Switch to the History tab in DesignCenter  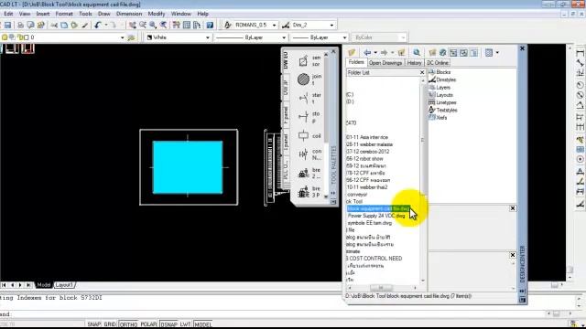414,63
